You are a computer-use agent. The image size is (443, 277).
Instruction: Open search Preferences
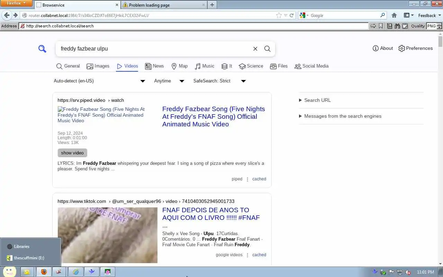tap(416, 48)
